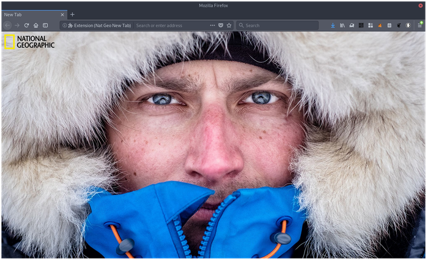Click the calendar-style extension icon

pos(389,26)
